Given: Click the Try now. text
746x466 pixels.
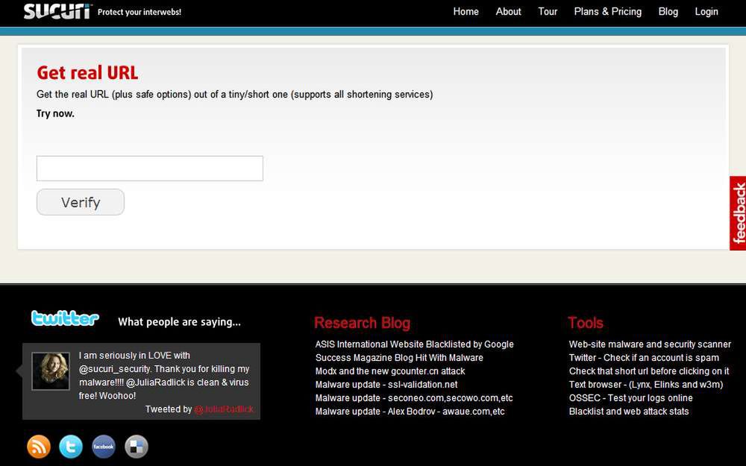Looking at the screenshot, I should [56, 113].
